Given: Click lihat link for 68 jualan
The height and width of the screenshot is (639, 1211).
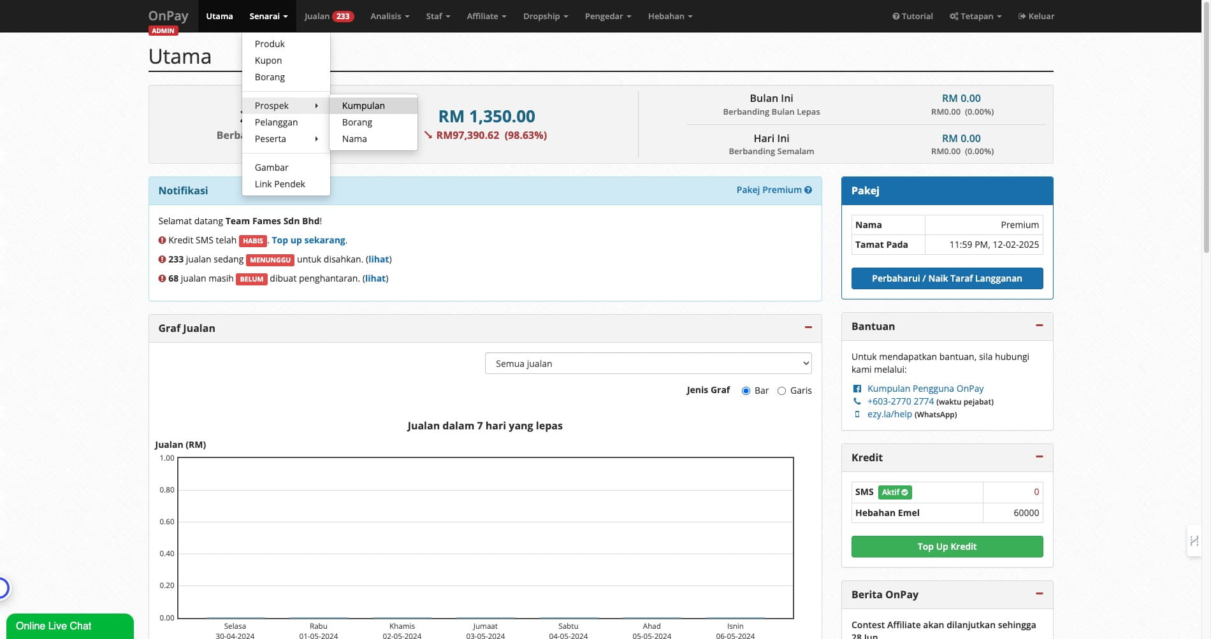Looking at the screenshot, I should coord(375,278).
